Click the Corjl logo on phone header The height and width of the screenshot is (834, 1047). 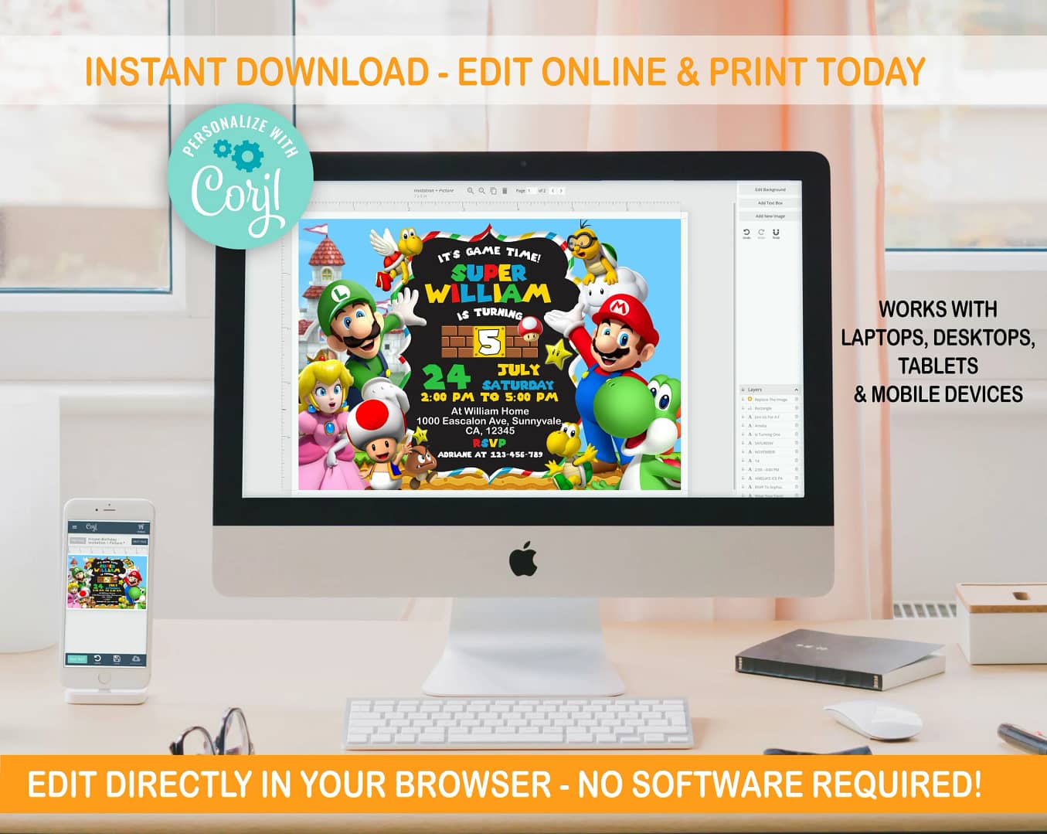point(92,526)
